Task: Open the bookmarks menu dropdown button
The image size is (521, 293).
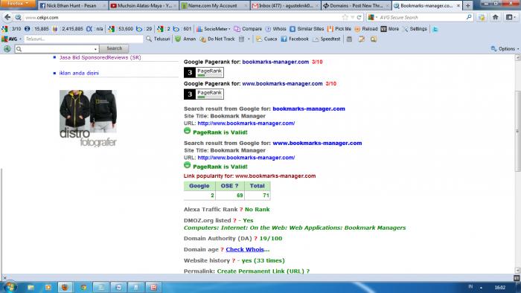Action: pos(511,17)
